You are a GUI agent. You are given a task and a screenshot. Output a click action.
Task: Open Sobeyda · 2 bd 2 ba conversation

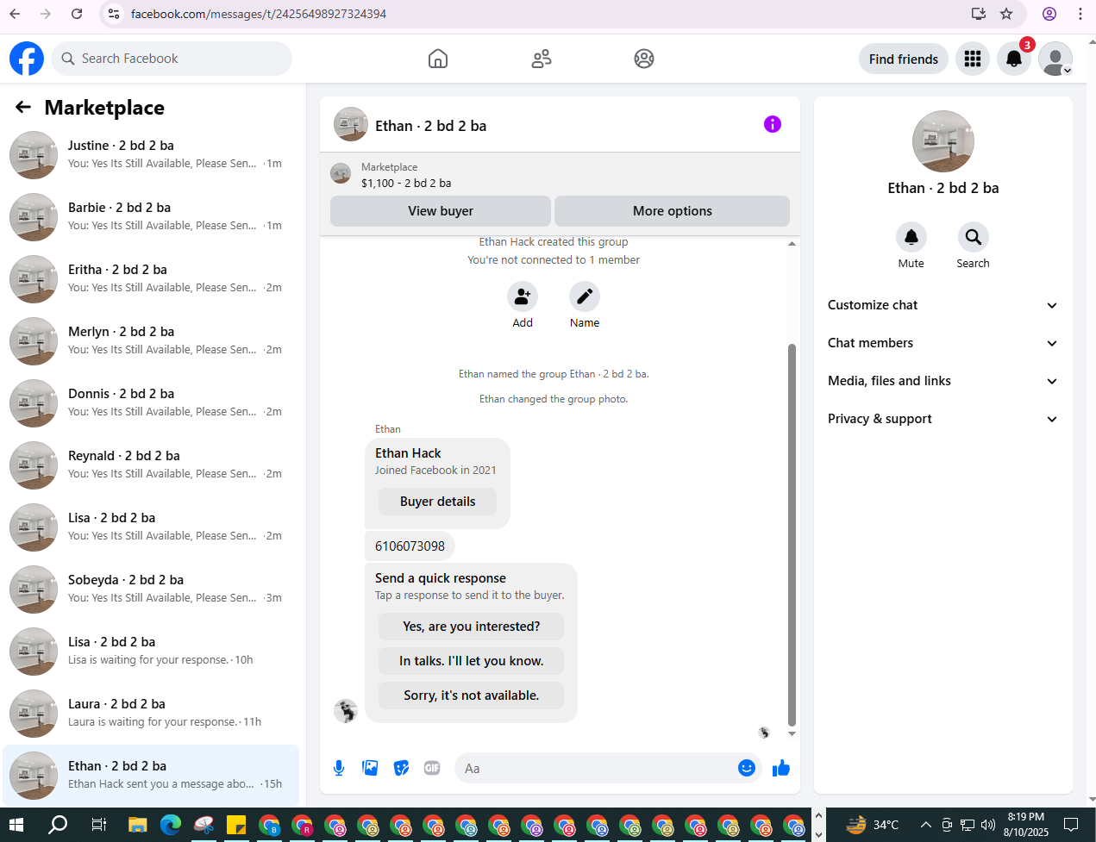click(x=151, y=589)
